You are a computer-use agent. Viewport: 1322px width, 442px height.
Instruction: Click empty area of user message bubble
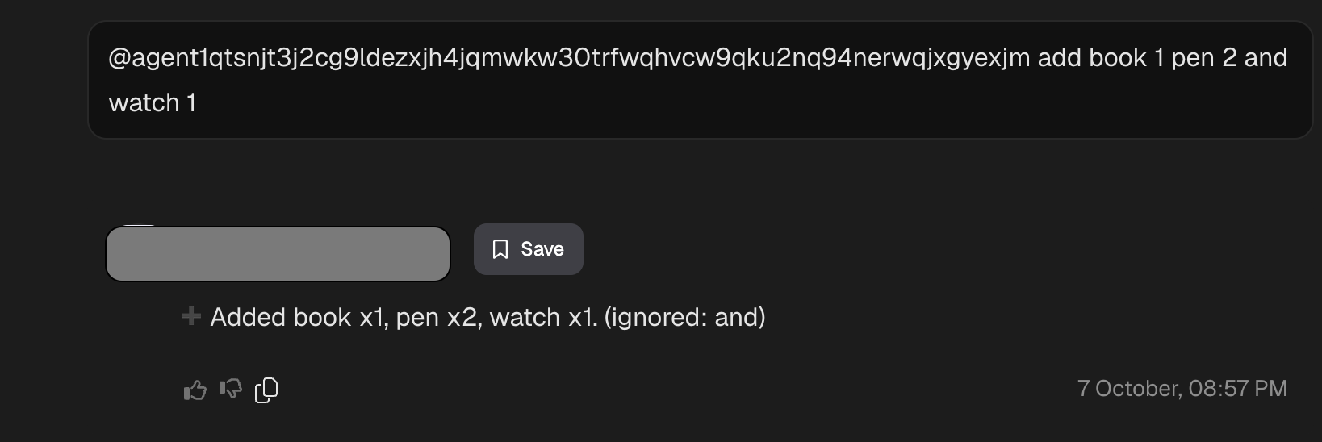pyautogui.click(x=726, y=105)
